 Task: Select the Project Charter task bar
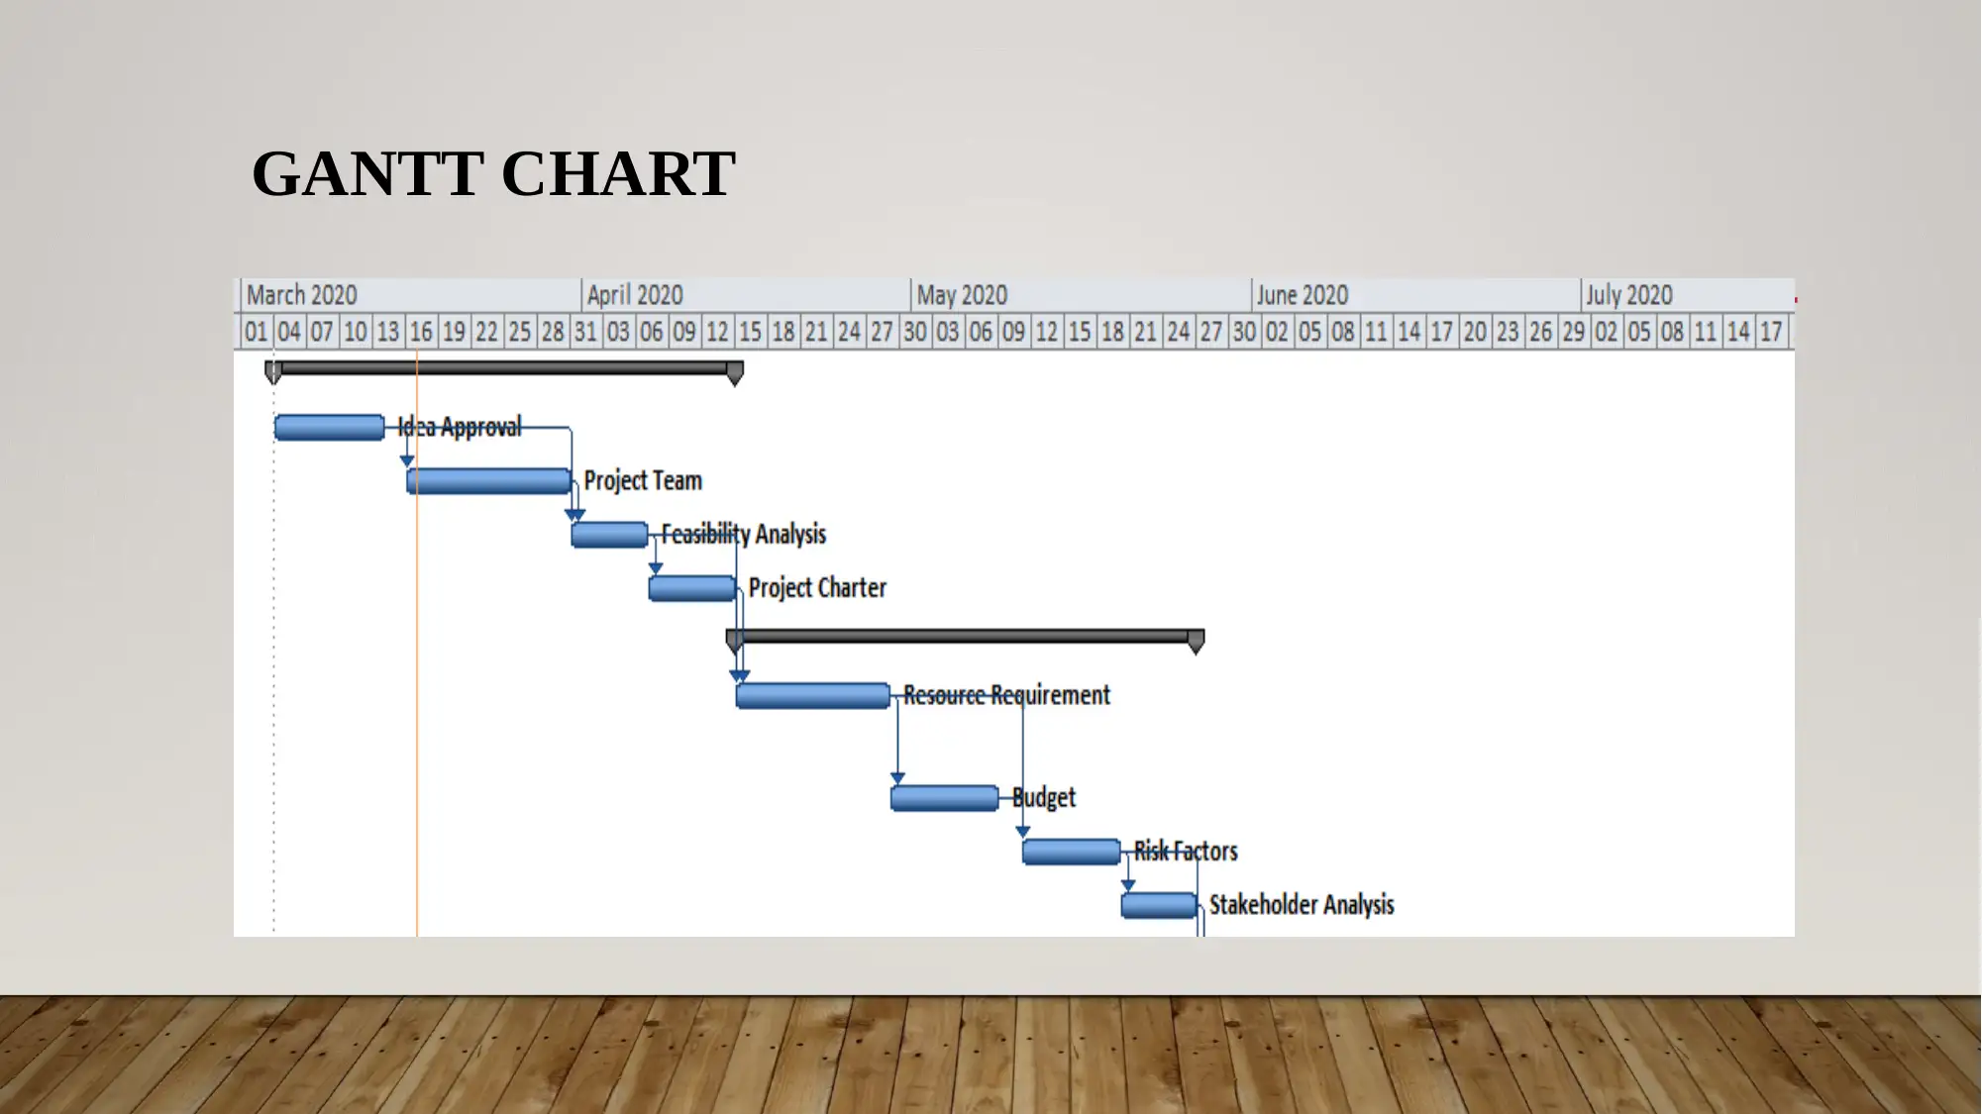(687, 586)
